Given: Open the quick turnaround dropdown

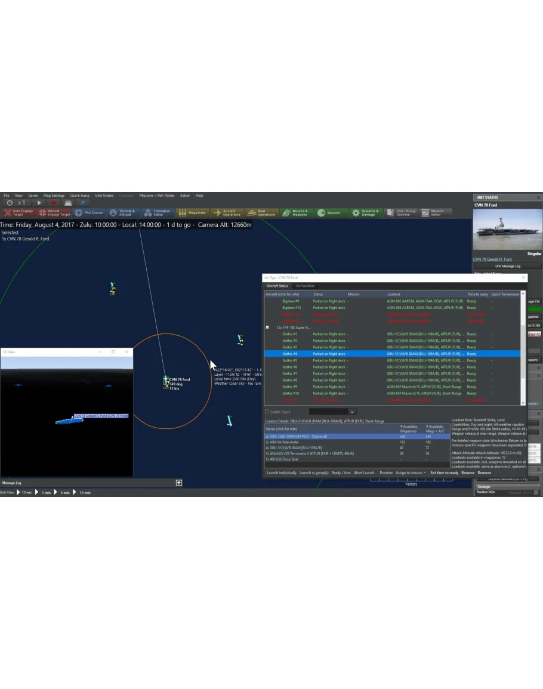Looking at the screenshot, I should pos(351,412).
